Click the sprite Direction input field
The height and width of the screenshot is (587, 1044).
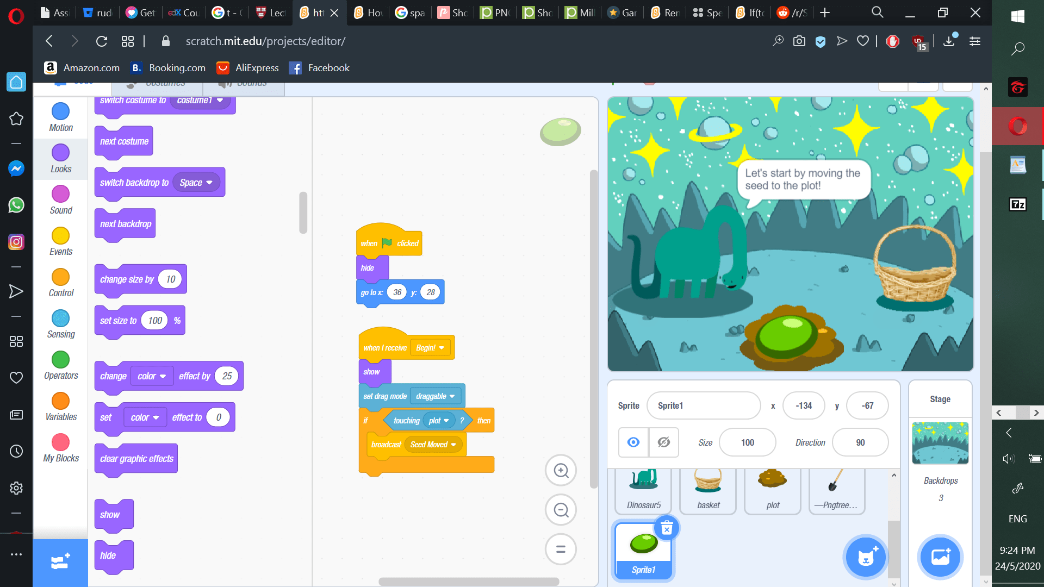[860, 442]
